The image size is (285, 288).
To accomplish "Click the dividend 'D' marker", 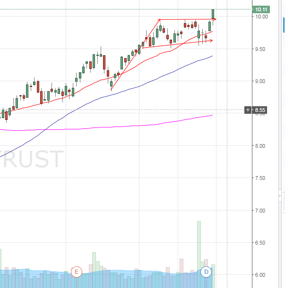I will 206,271.
